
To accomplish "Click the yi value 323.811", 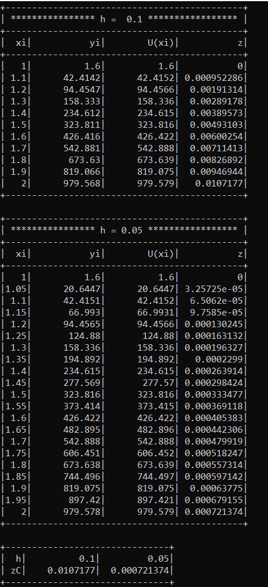I will [82, 125].
